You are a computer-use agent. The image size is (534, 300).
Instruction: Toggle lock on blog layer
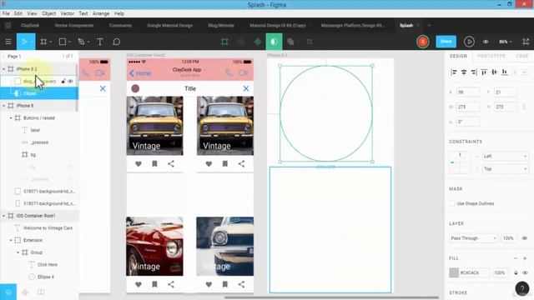(x=63, y=82)
